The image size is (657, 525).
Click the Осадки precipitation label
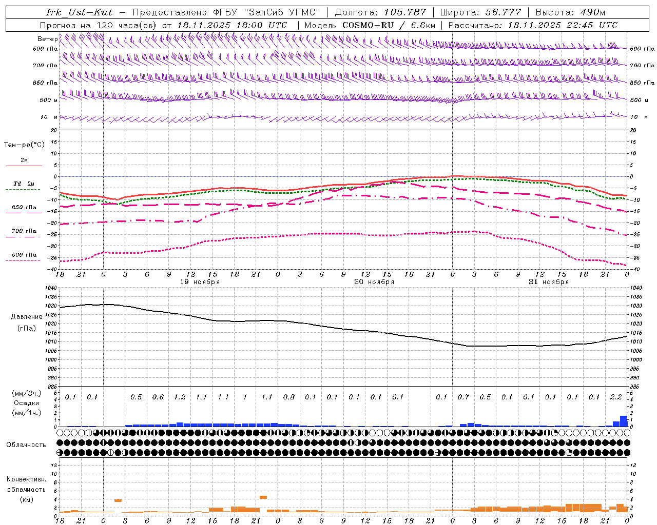27,403
